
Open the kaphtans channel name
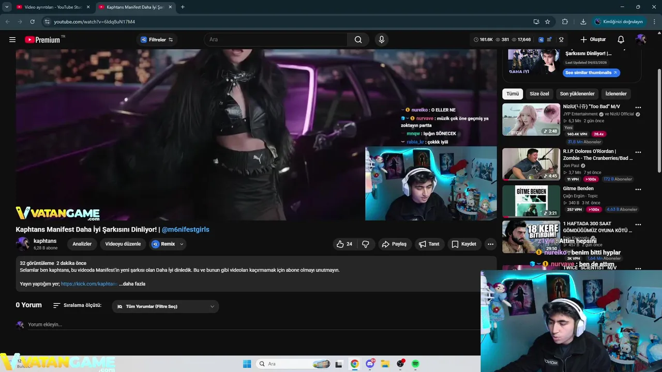45,241
